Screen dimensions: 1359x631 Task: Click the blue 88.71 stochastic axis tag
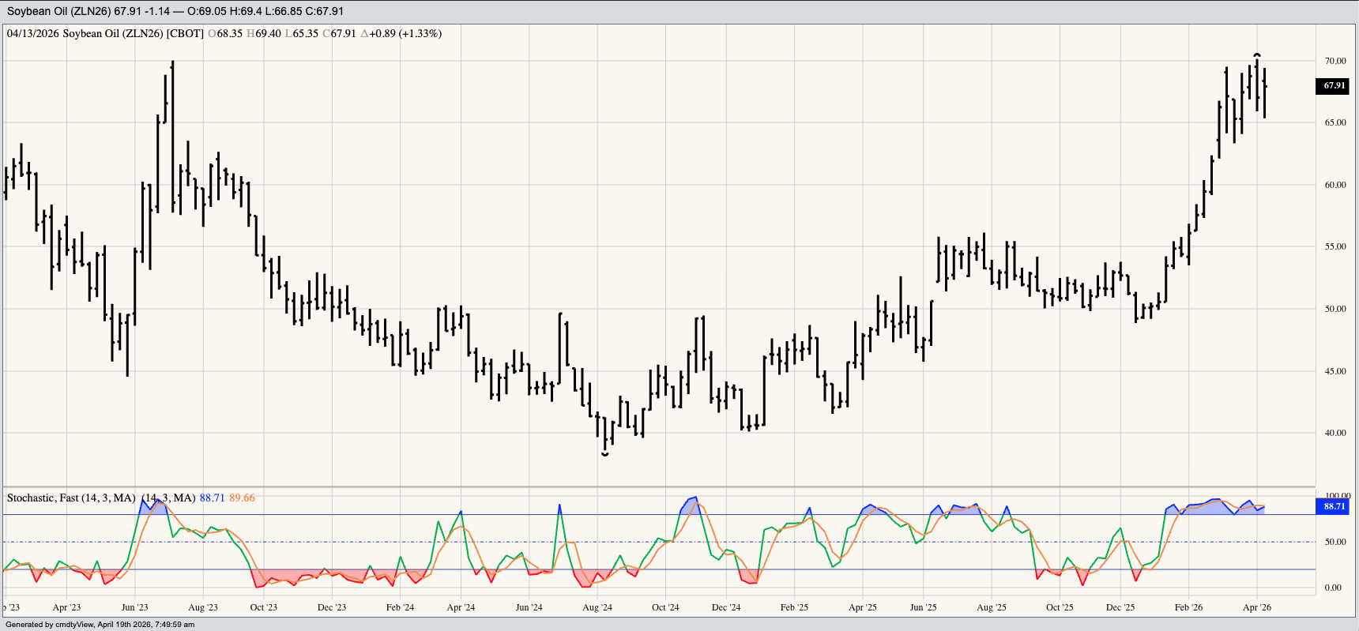point(1334,506)
